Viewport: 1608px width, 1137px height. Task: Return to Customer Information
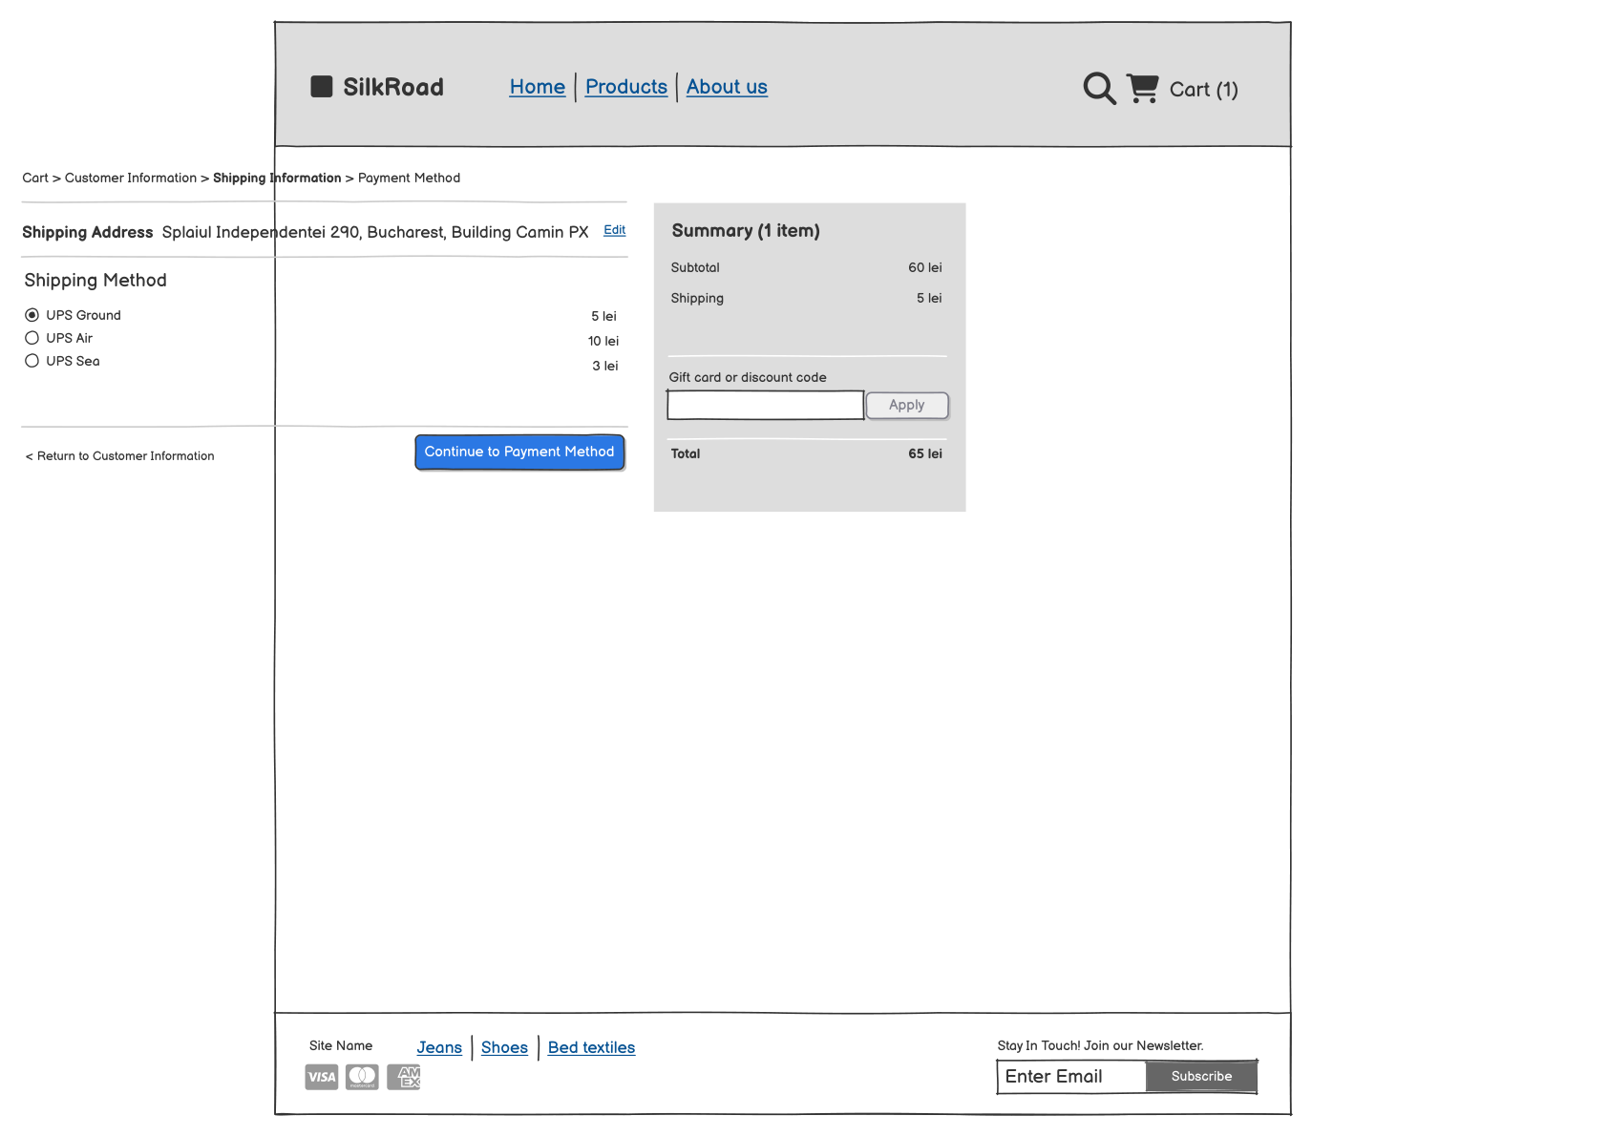[x=119, y=455]
